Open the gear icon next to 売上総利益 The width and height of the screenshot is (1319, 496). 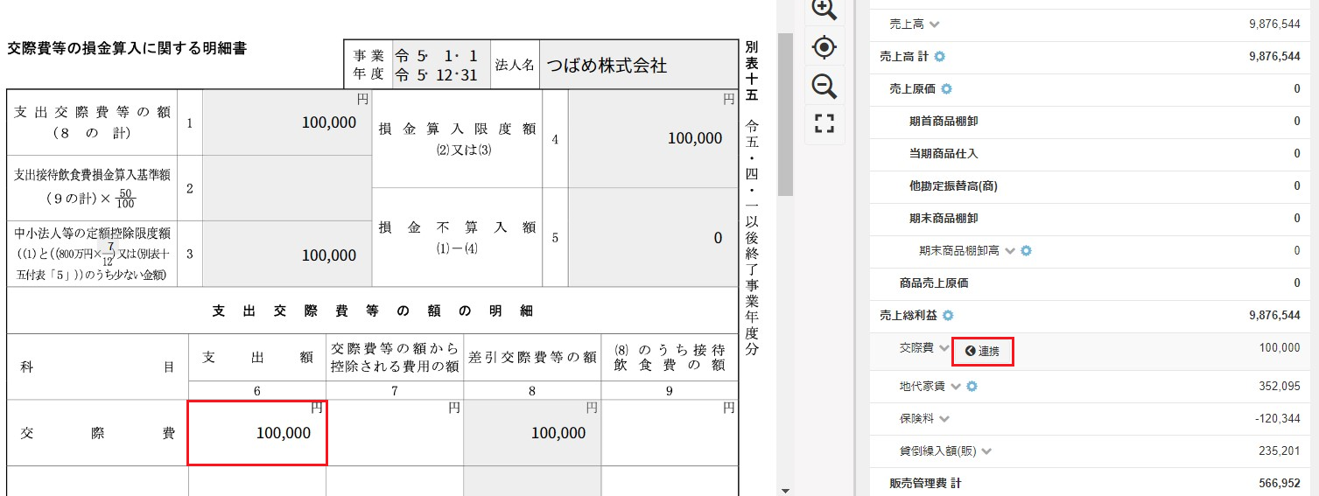(x=947, y=316)
